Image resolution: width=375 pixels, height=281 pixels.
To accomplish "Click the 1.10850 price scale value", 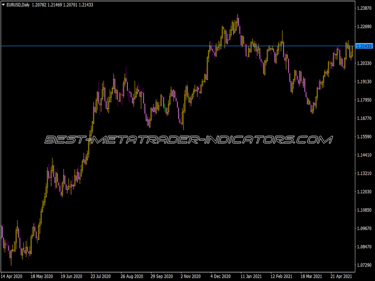I will tap(364, 210).
